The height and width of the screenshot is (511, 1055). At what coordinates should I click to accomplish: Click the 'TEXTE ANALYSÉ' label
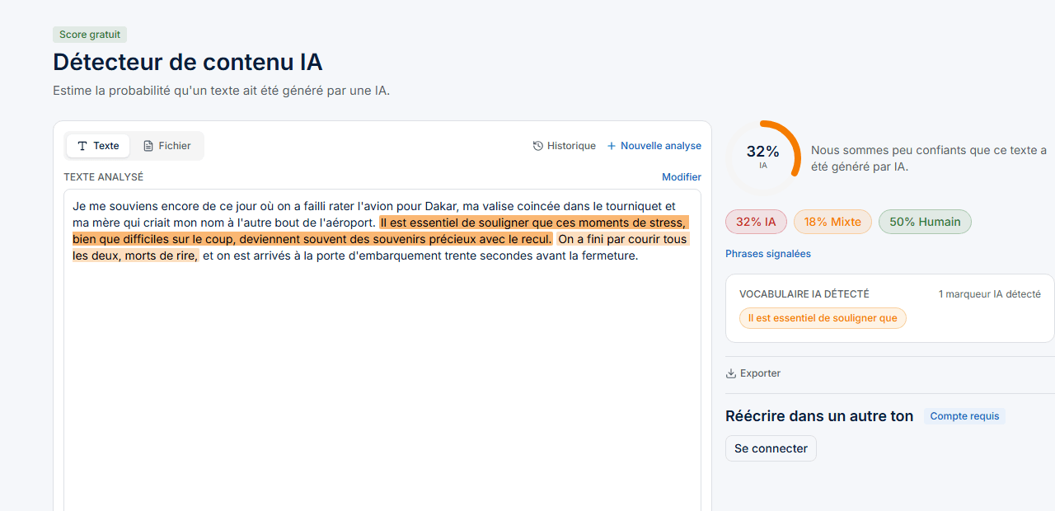point(104,177)
